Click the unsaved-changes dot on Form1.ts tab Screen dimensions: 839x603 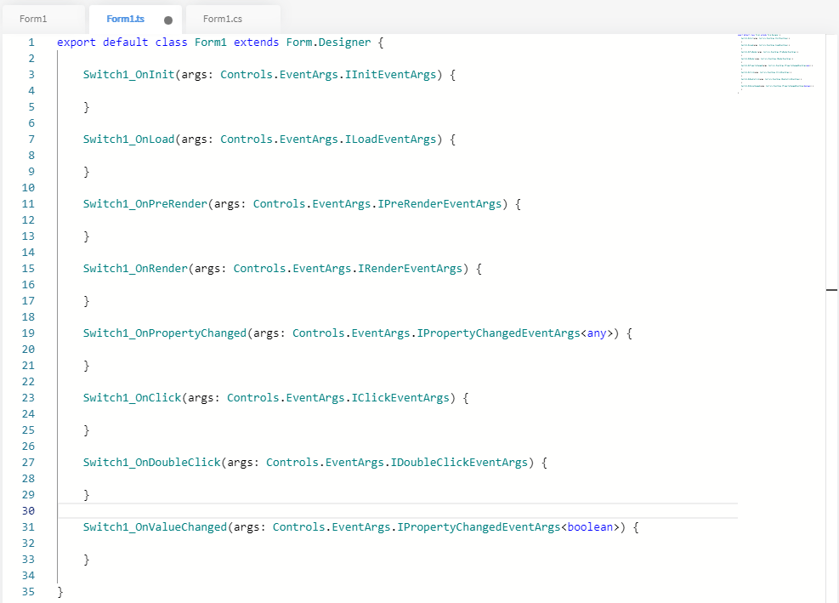coord(167,20)
